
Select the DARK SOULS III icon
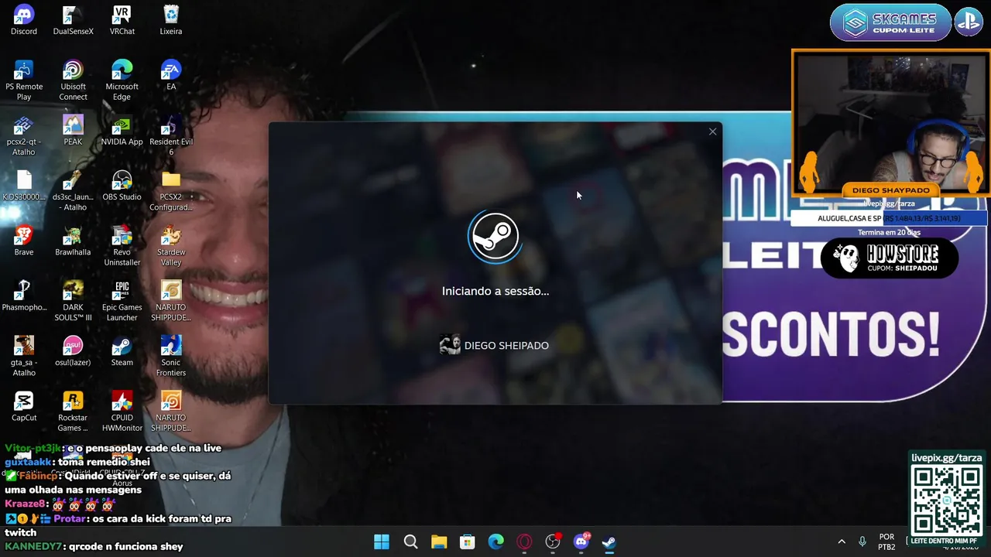73,301
